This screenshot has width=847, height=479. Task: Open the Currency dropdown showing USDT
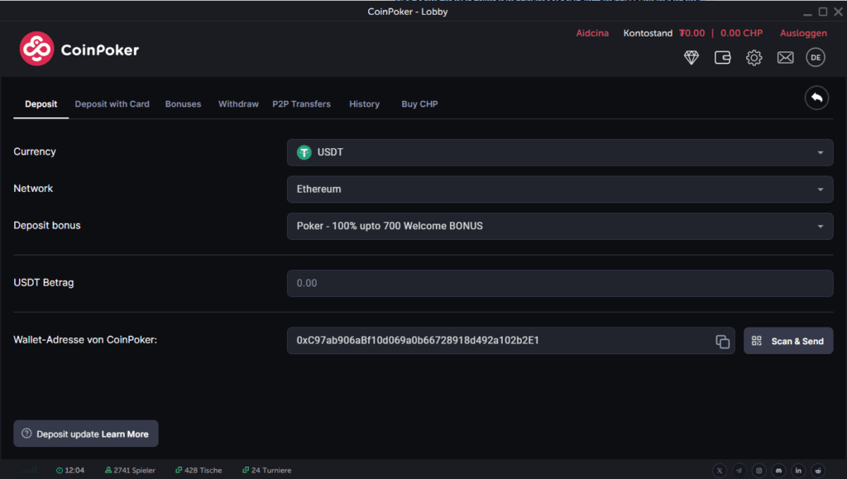(x=559, y=152)
